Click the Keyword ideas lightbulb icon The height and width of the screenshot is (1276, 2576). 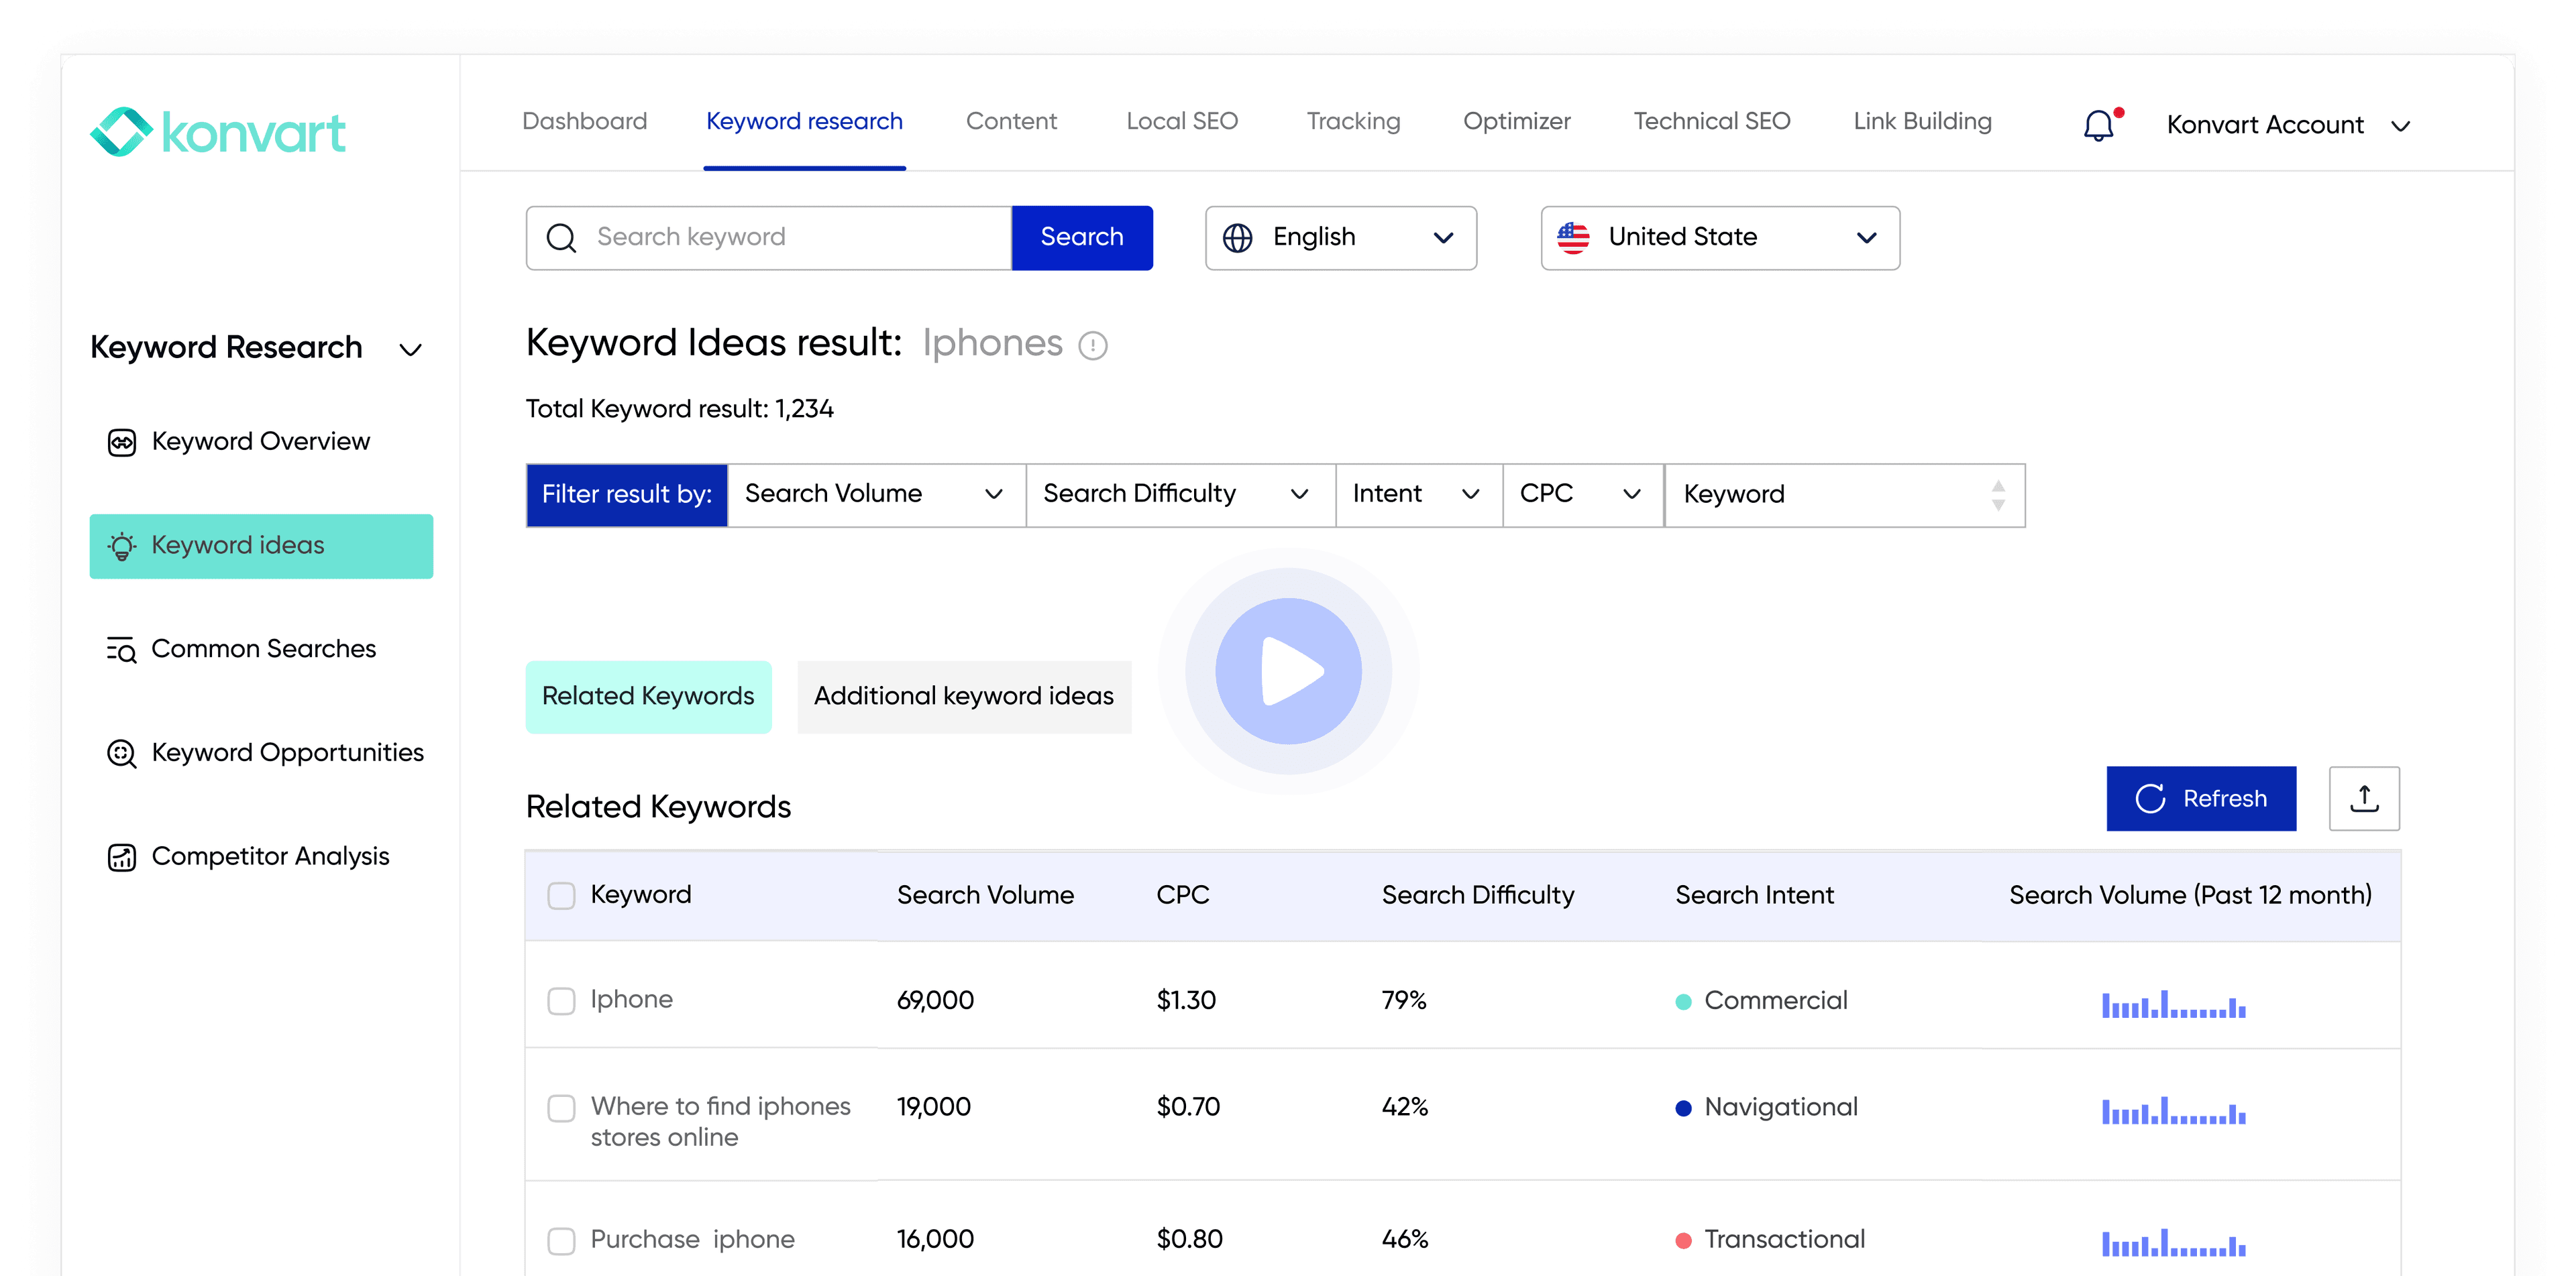coord(122,546)
